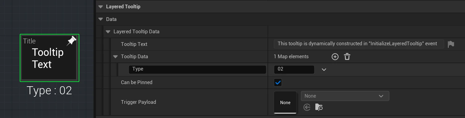Click the 02 value input field
Viewport: 465px width, 118px height.
point(294,69)
